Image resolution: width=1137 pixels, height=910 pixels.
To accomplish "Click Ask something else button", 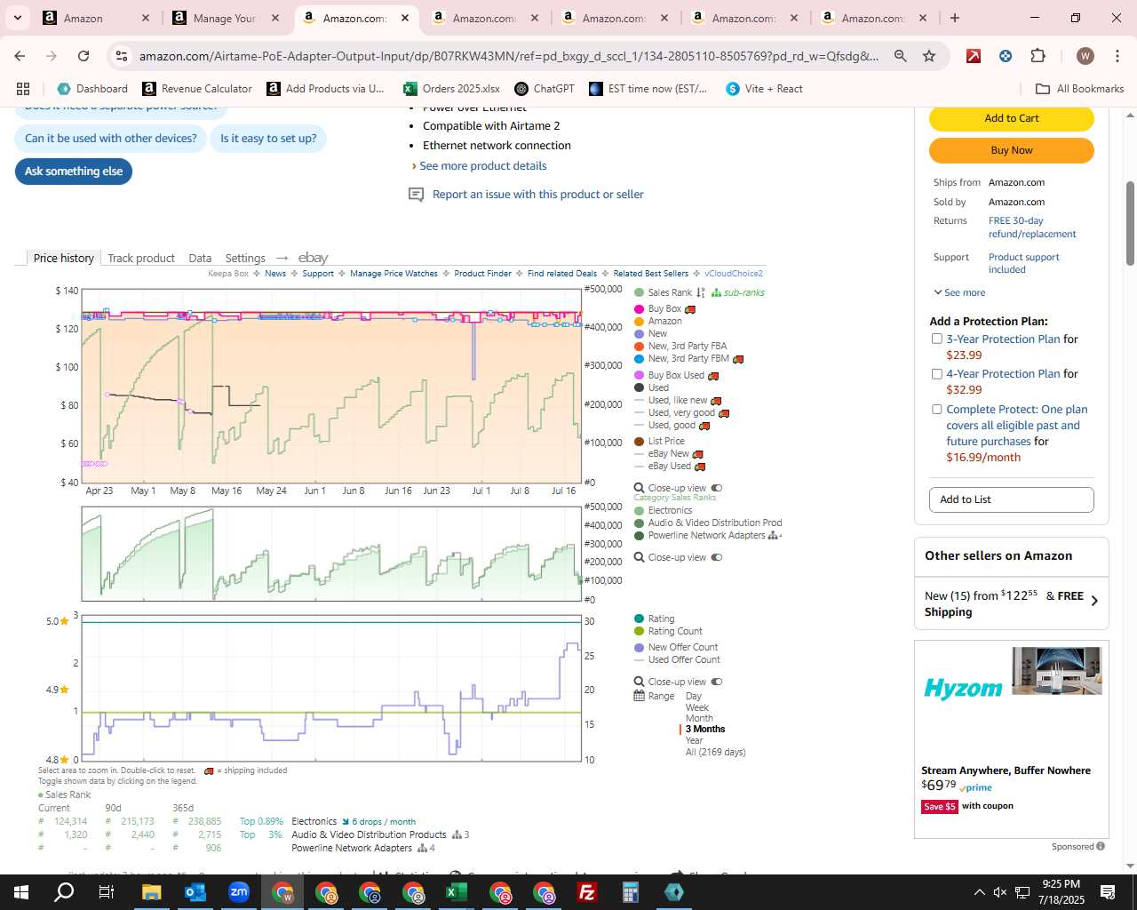I will point(74,172).
